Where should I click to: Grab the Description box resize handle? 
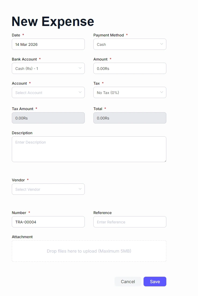pos(165,161)
